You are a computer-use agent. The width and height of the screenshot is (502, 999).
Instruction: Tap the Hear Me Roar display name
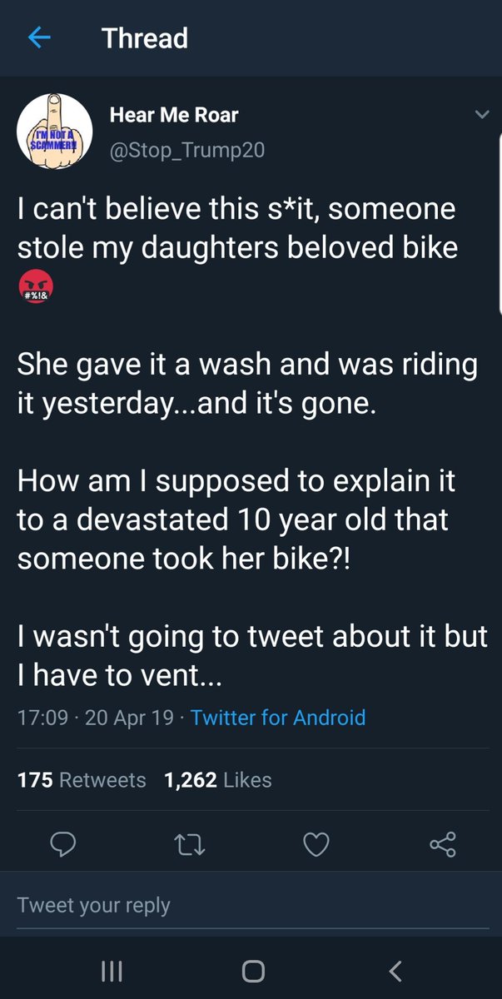(174, 116)
